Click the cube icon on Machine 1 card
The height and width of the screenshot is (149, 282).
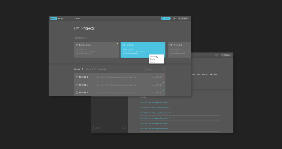click(124, 45)
